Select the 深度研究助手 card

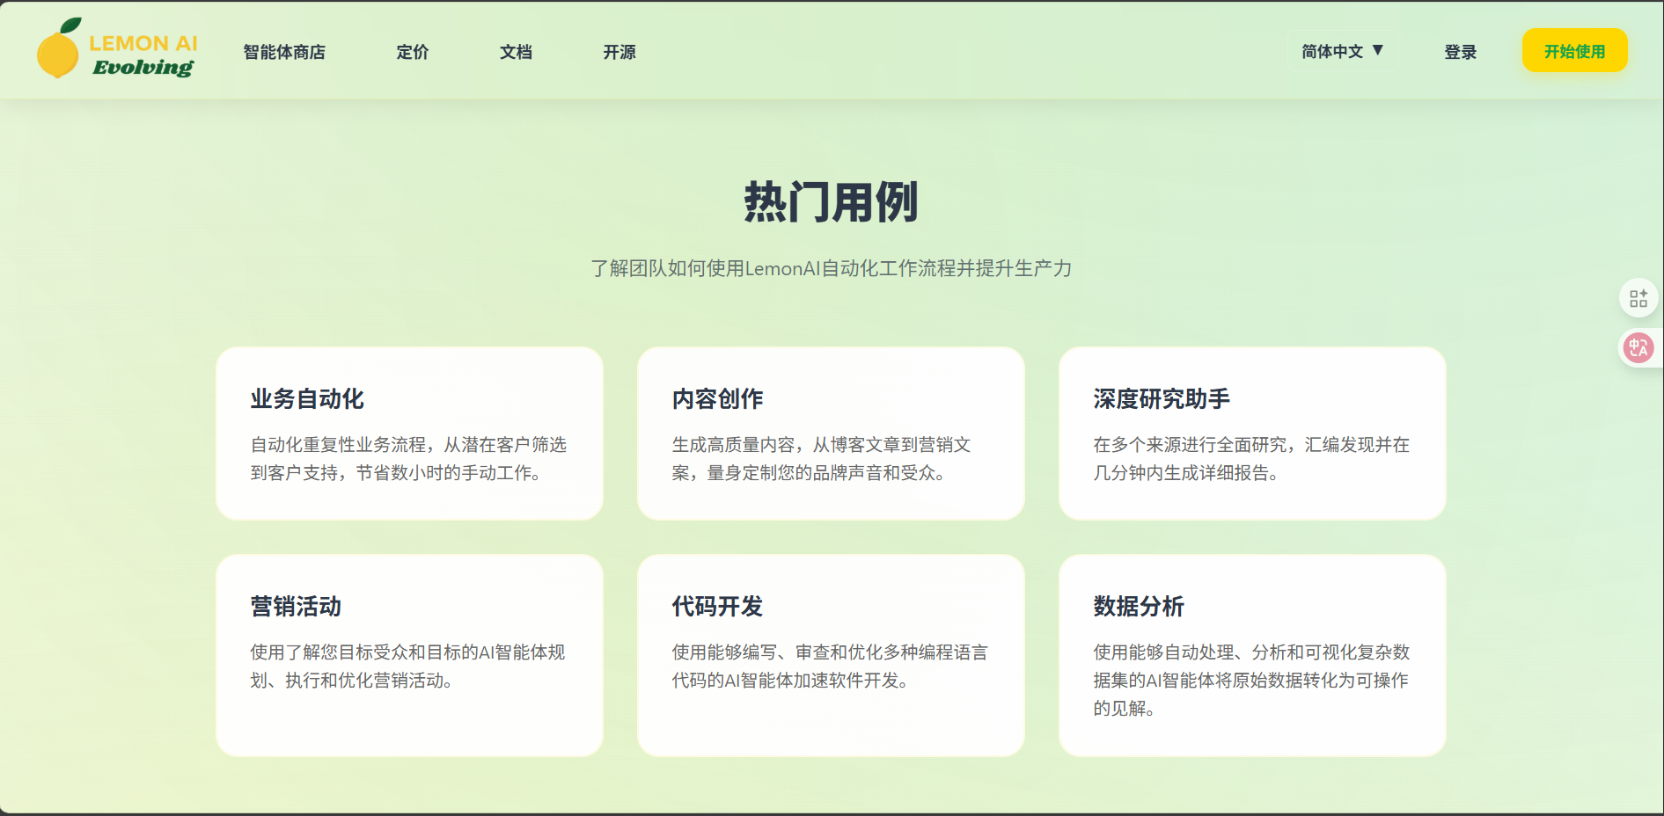point(1252,433)
